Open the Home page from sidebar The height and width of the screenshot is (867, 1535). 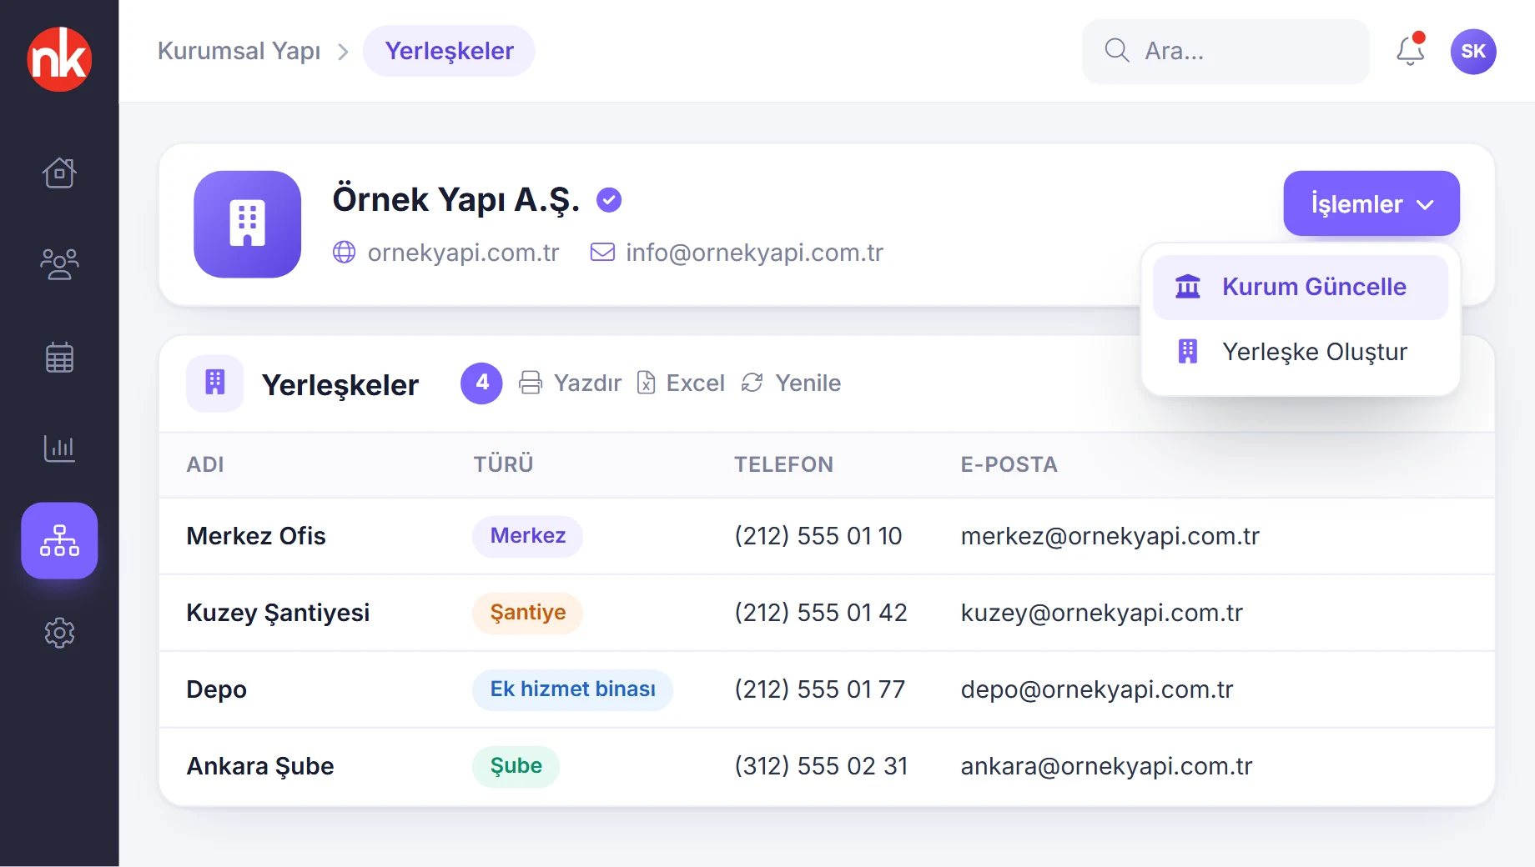(x=59, y=173)
